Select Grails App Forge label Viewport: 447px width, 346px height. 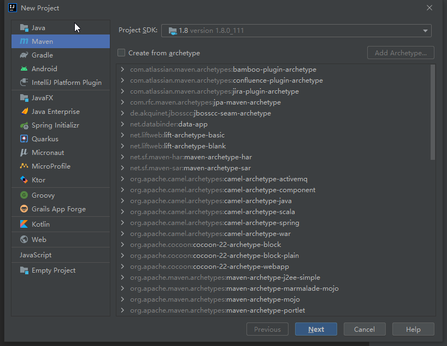click(x=58, y=209)
